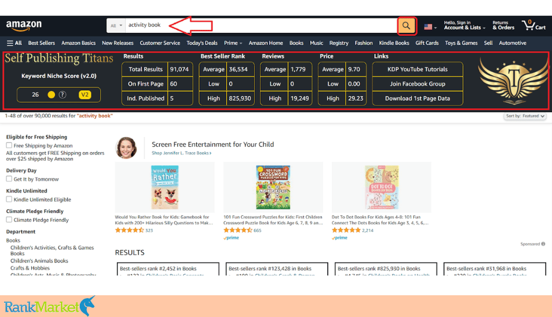Click the US flag language selector
The height and width of the screenshot is (317, 552).
pos(430,27)
